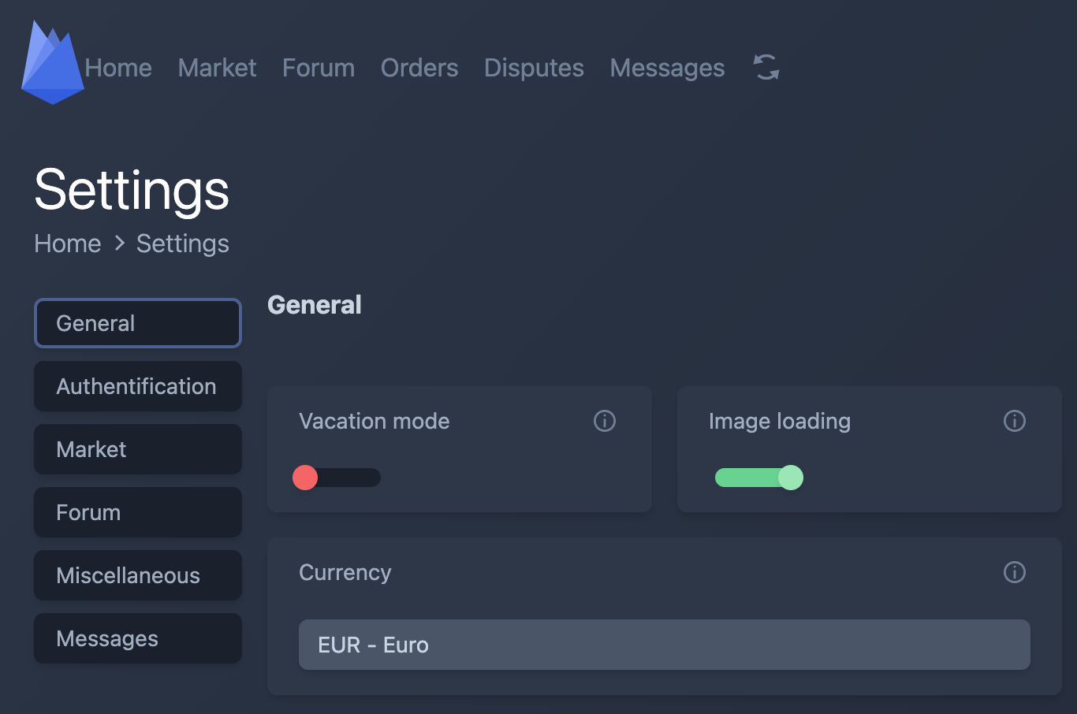Click the Home breadcrumb link
This screenshot has height=714, width=1077.
tap(68, 244)
